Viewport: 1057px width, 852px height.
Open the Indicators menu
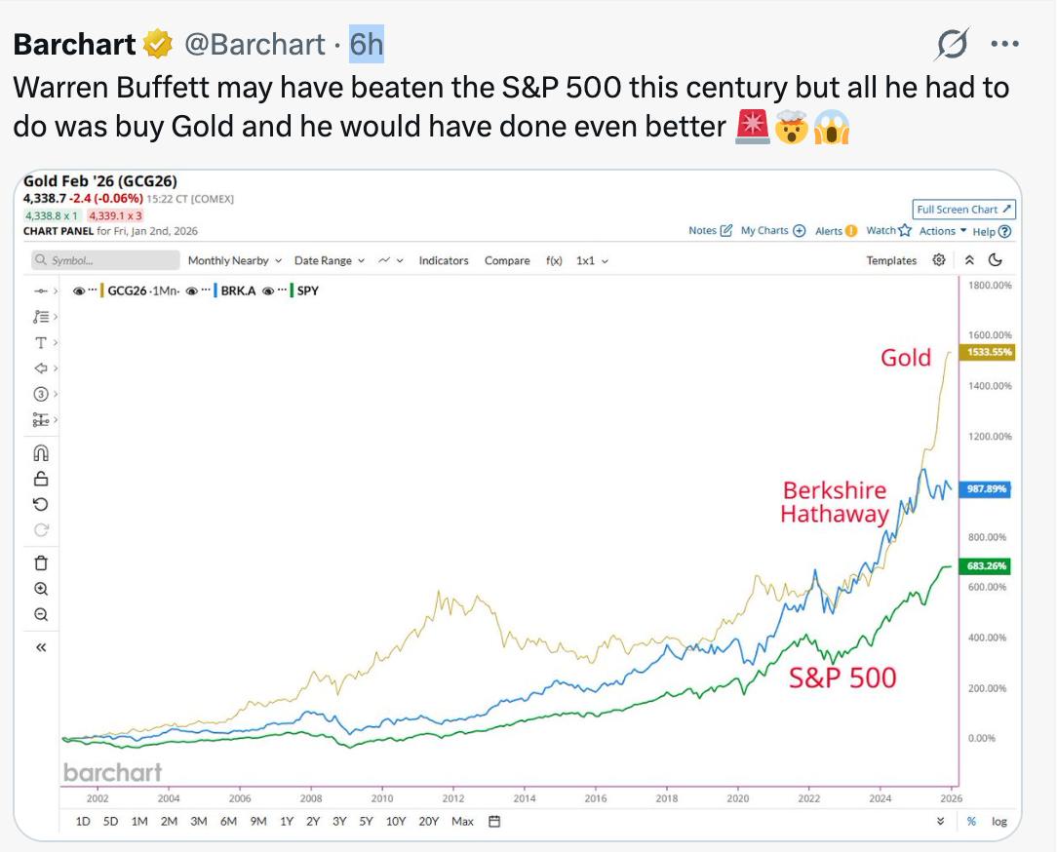[444, 260]
